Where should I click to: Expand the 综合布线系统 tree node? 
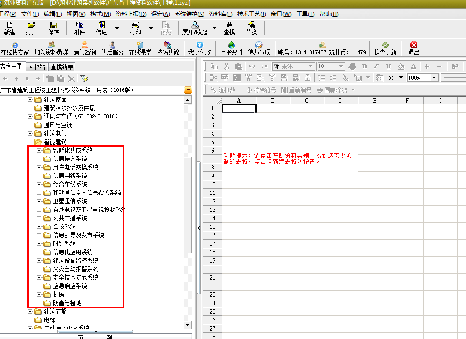[39, 184]
